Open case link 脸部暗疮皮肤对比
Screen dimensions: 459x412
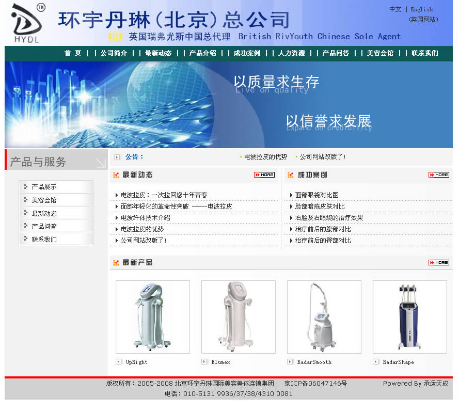point(320,207)
